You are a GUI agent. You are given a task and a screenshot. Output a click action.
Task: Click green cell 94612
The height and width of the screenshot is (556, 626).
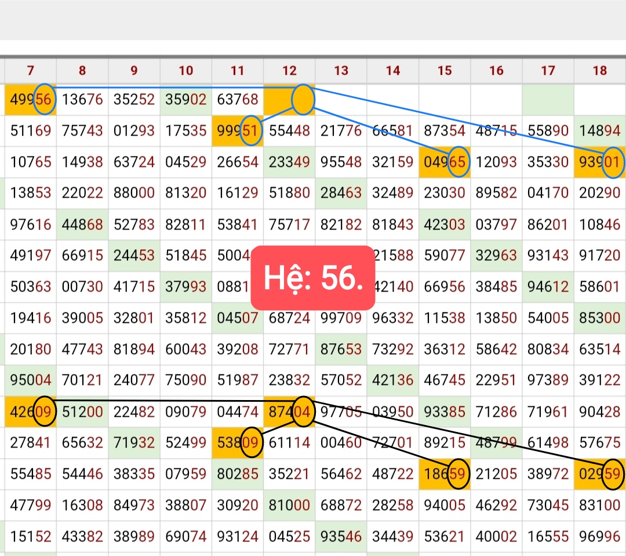(x=548, y=287)
